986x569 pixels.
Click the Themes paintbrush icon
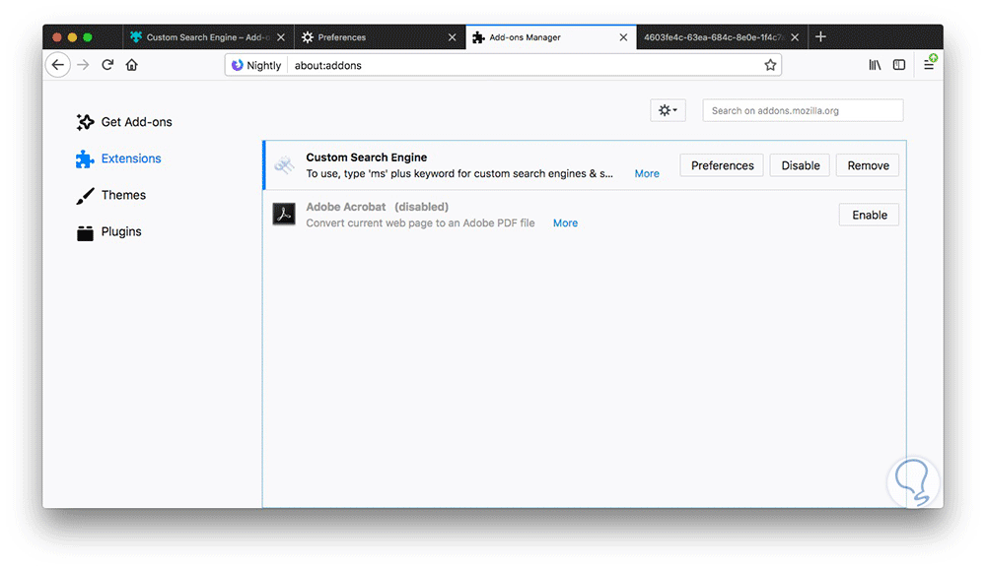[x=85, y=195]
